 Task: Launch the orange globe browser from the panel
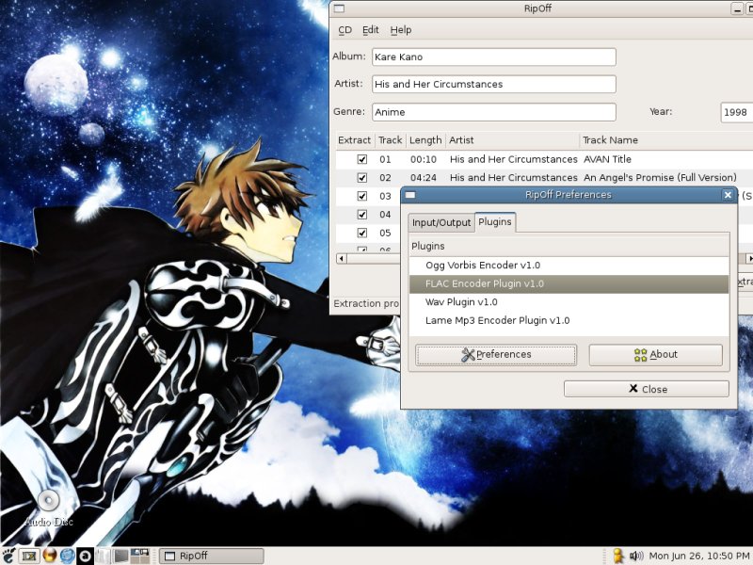pyautogui.click(x=49, y=556)
